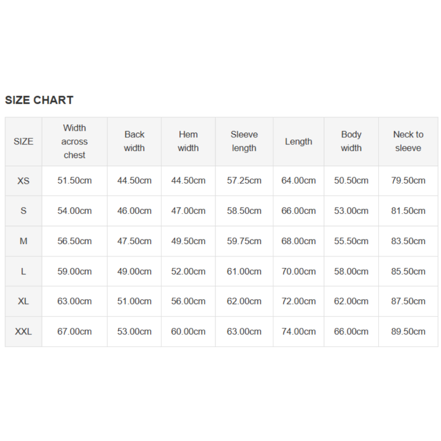Click the Width across chest column header

[75, 142]
